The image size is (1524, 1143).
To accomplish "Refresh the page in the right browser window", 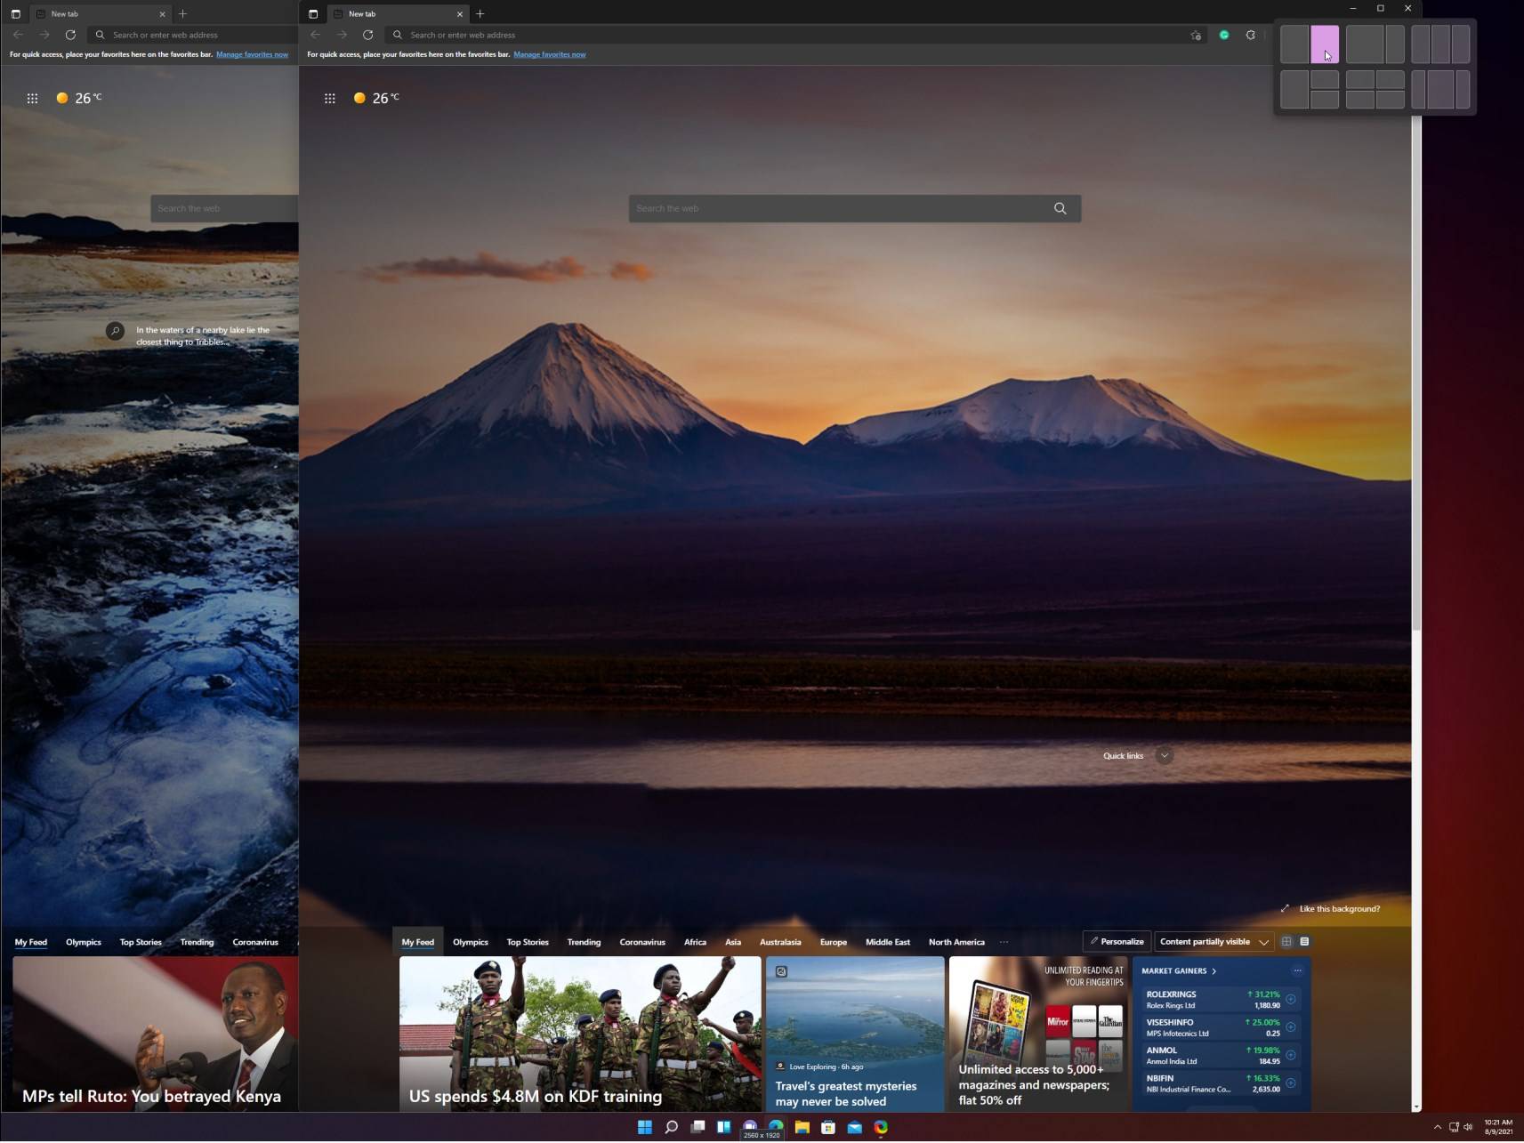I will coord(367,35).
